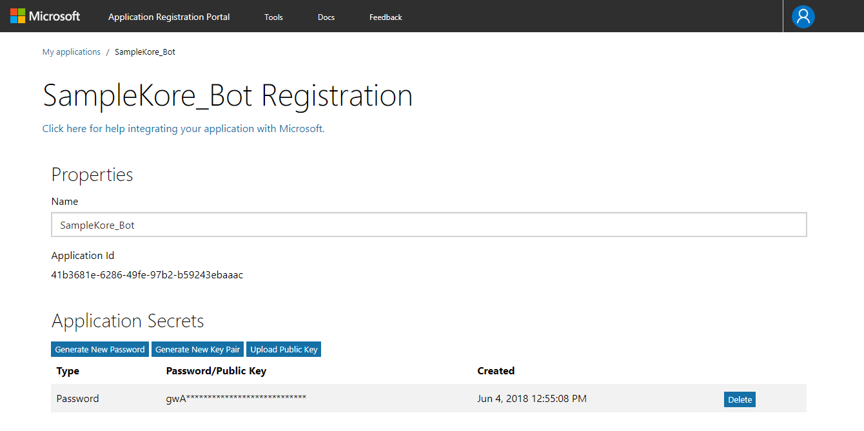Go to Application Registration Portal home
Viewport: 864px width, 431px height.
point(169,17)
